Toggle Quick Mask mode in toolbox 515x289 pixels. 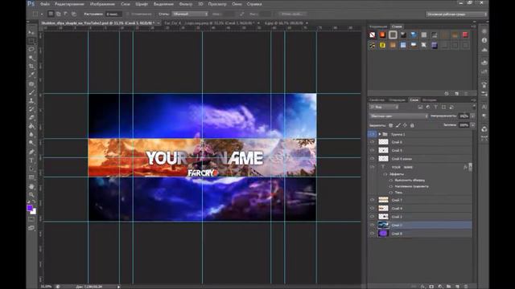coord(31,219)
